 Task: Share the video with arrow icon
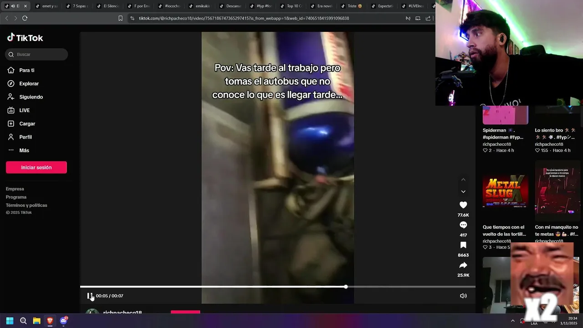[463, 265]
